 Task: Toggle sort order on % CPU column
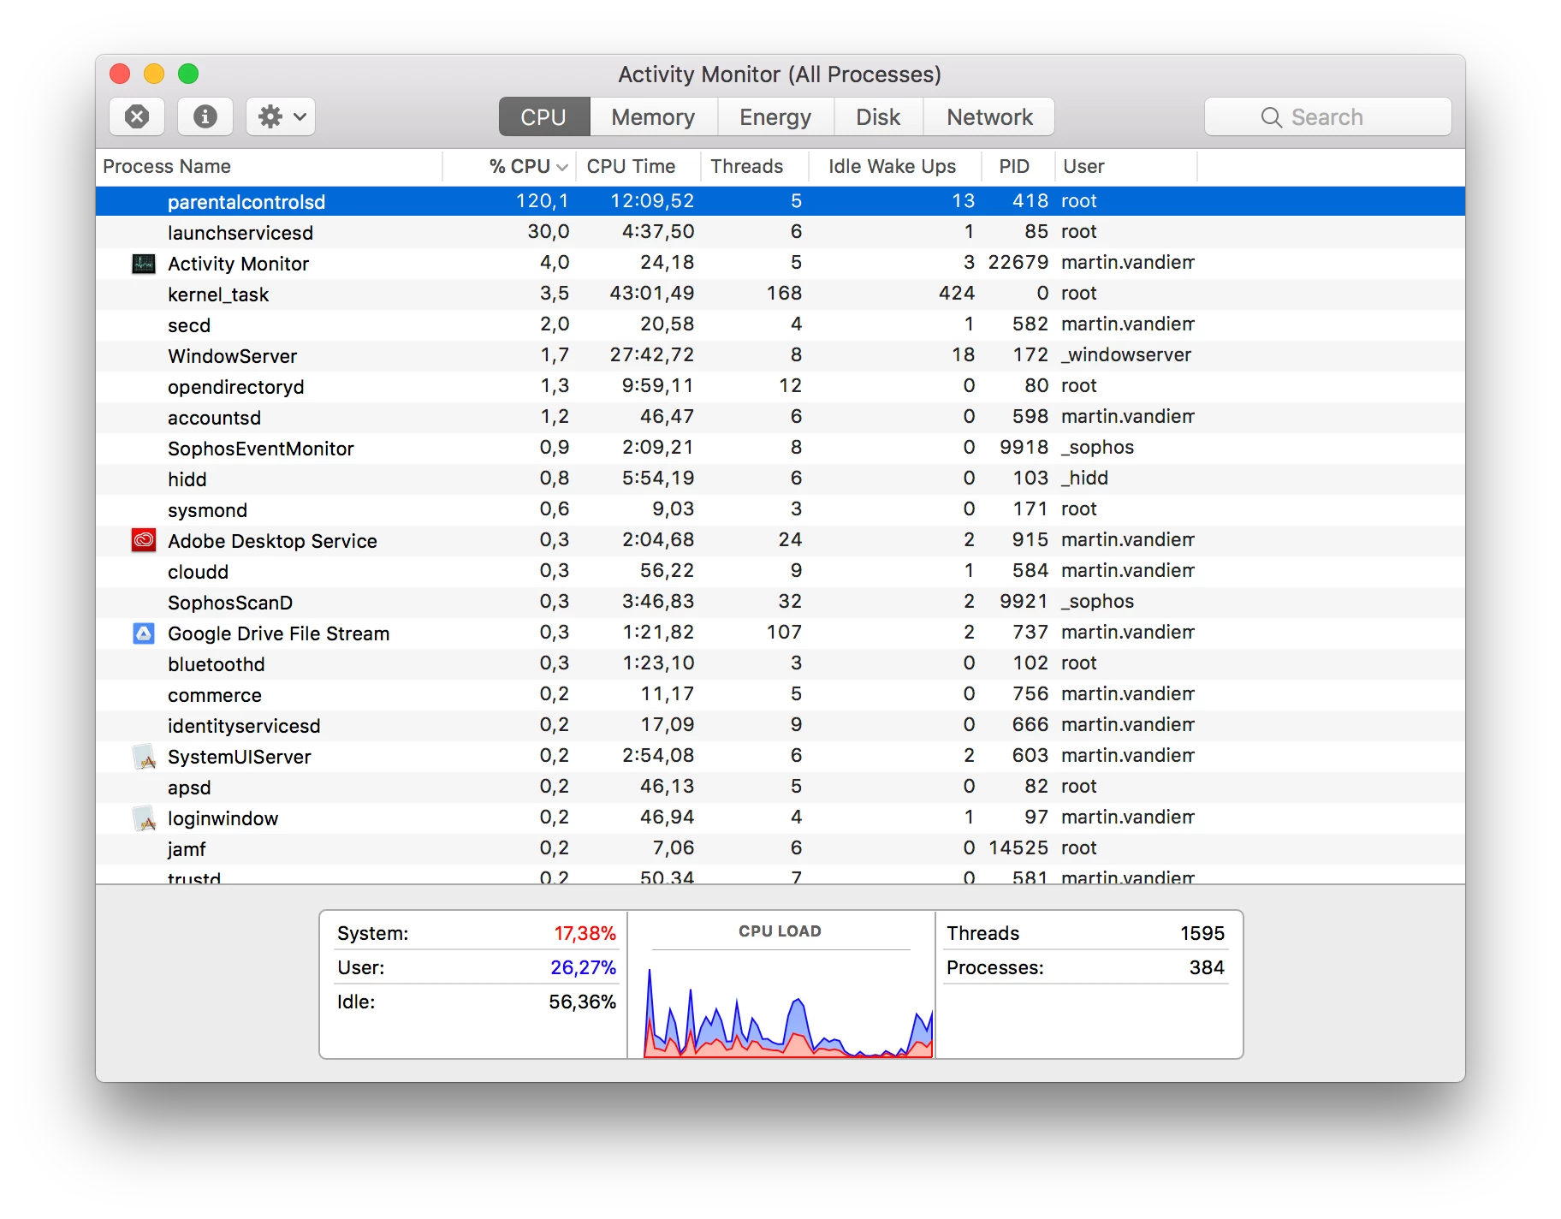509,166
